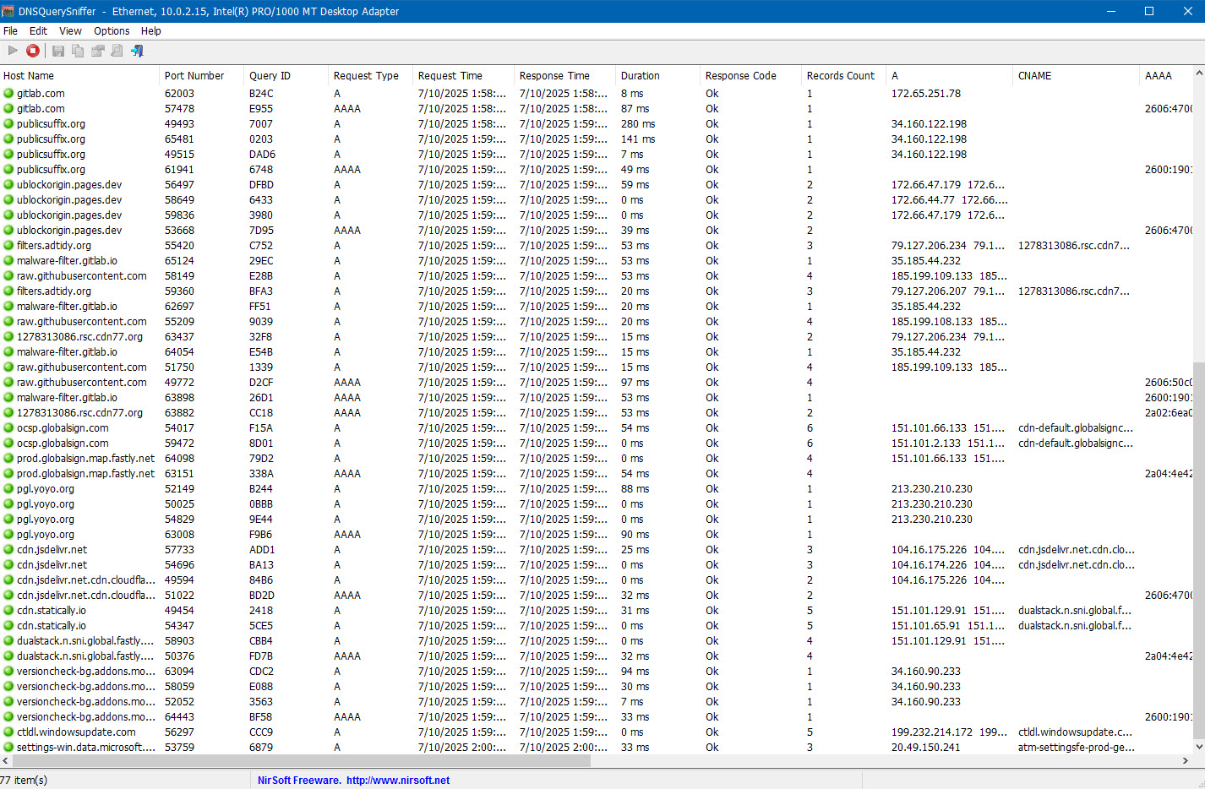
Task: Open the www.nirsoft.net link
Action: [x=397, y=780]
